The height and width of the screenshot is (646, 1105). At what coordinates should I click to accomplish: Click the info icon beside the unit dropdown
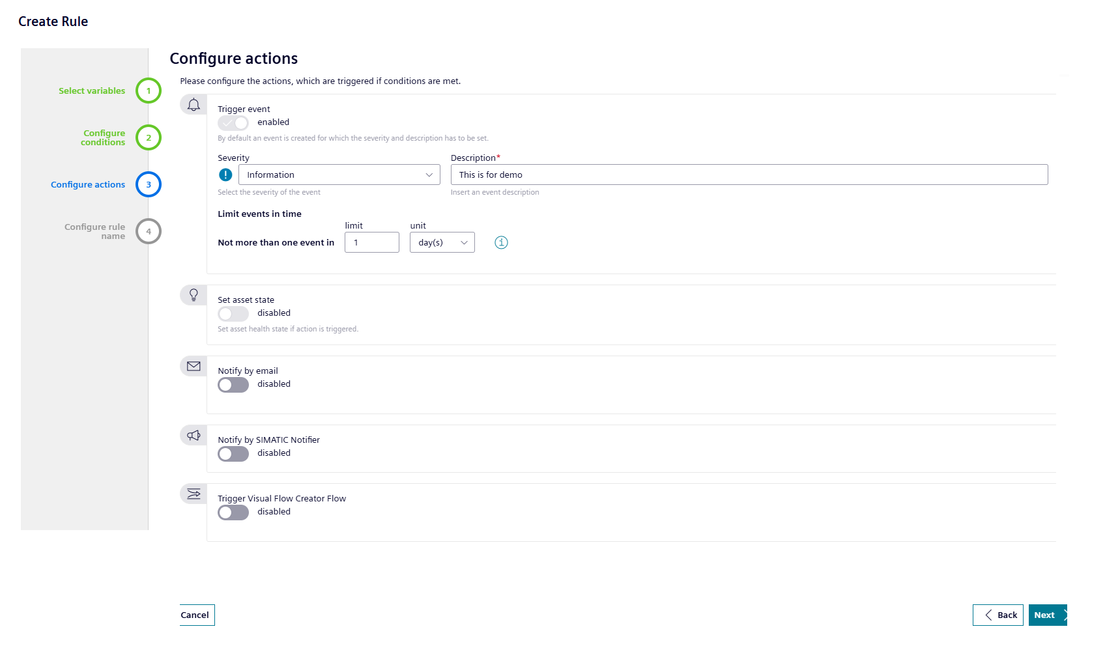click(x=501, y=242)
